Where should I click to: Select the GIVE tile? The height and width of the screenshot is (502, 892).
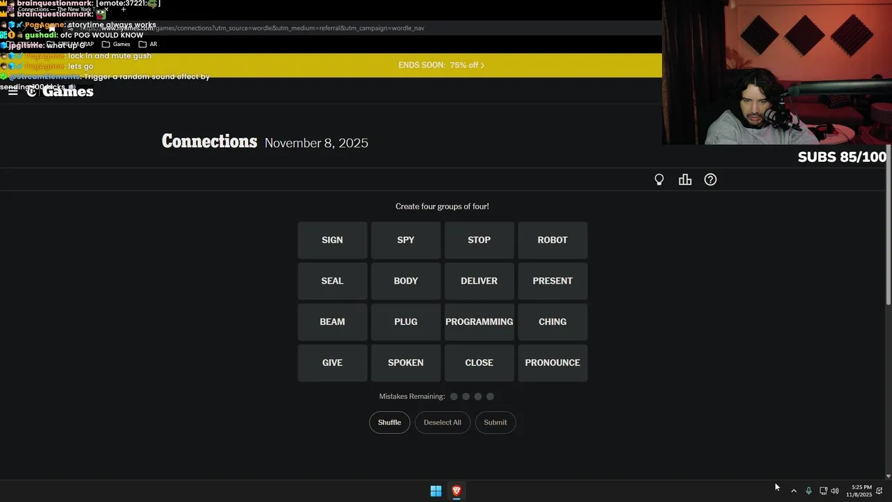tap(332, 363)
